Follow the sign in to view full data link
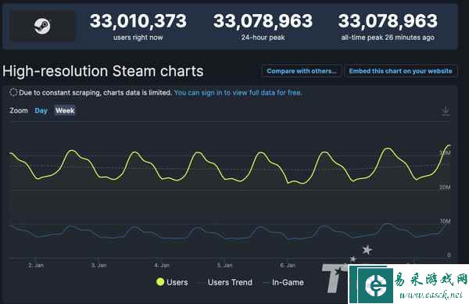Screen dimensions: 469x304 pos(238,93)
